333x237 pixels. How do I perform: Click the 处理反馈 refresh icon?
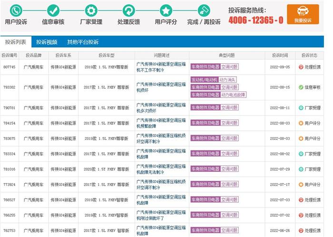(x=128, y=10)
